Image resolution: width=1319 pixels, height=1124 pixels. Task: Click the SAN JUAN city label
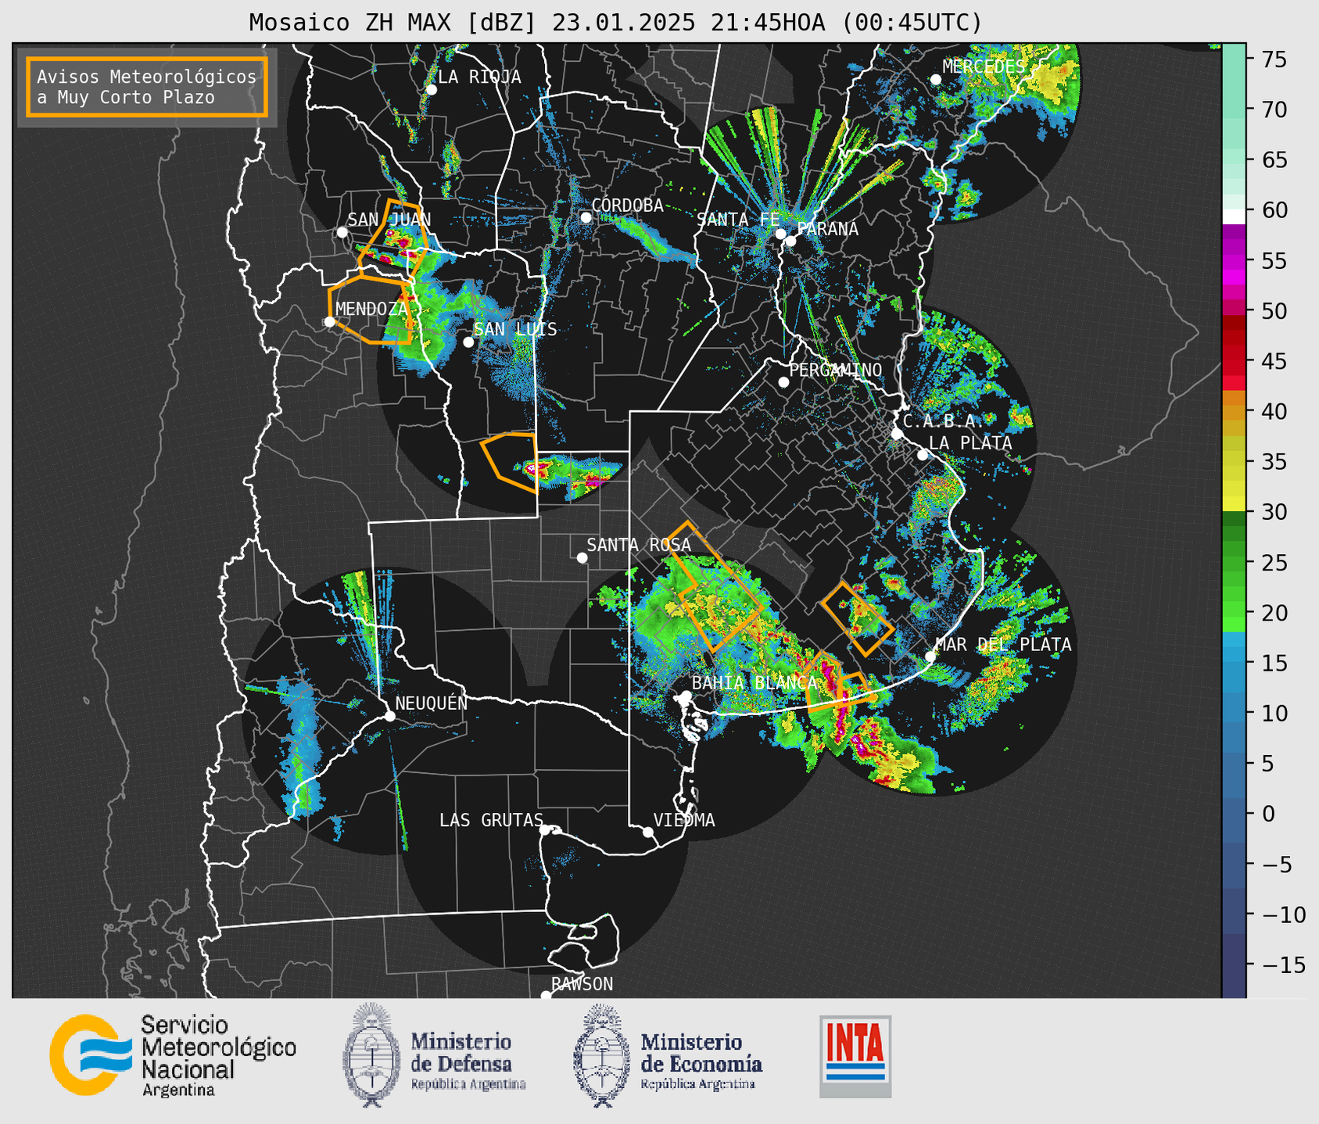389,220
